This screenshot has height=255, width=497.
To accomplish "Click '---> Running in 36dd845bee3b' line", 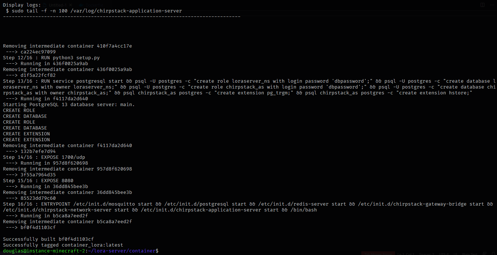I will tap(47, 187).
